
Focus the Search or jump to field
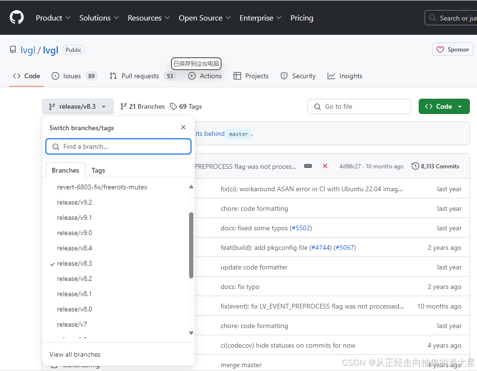451,18
